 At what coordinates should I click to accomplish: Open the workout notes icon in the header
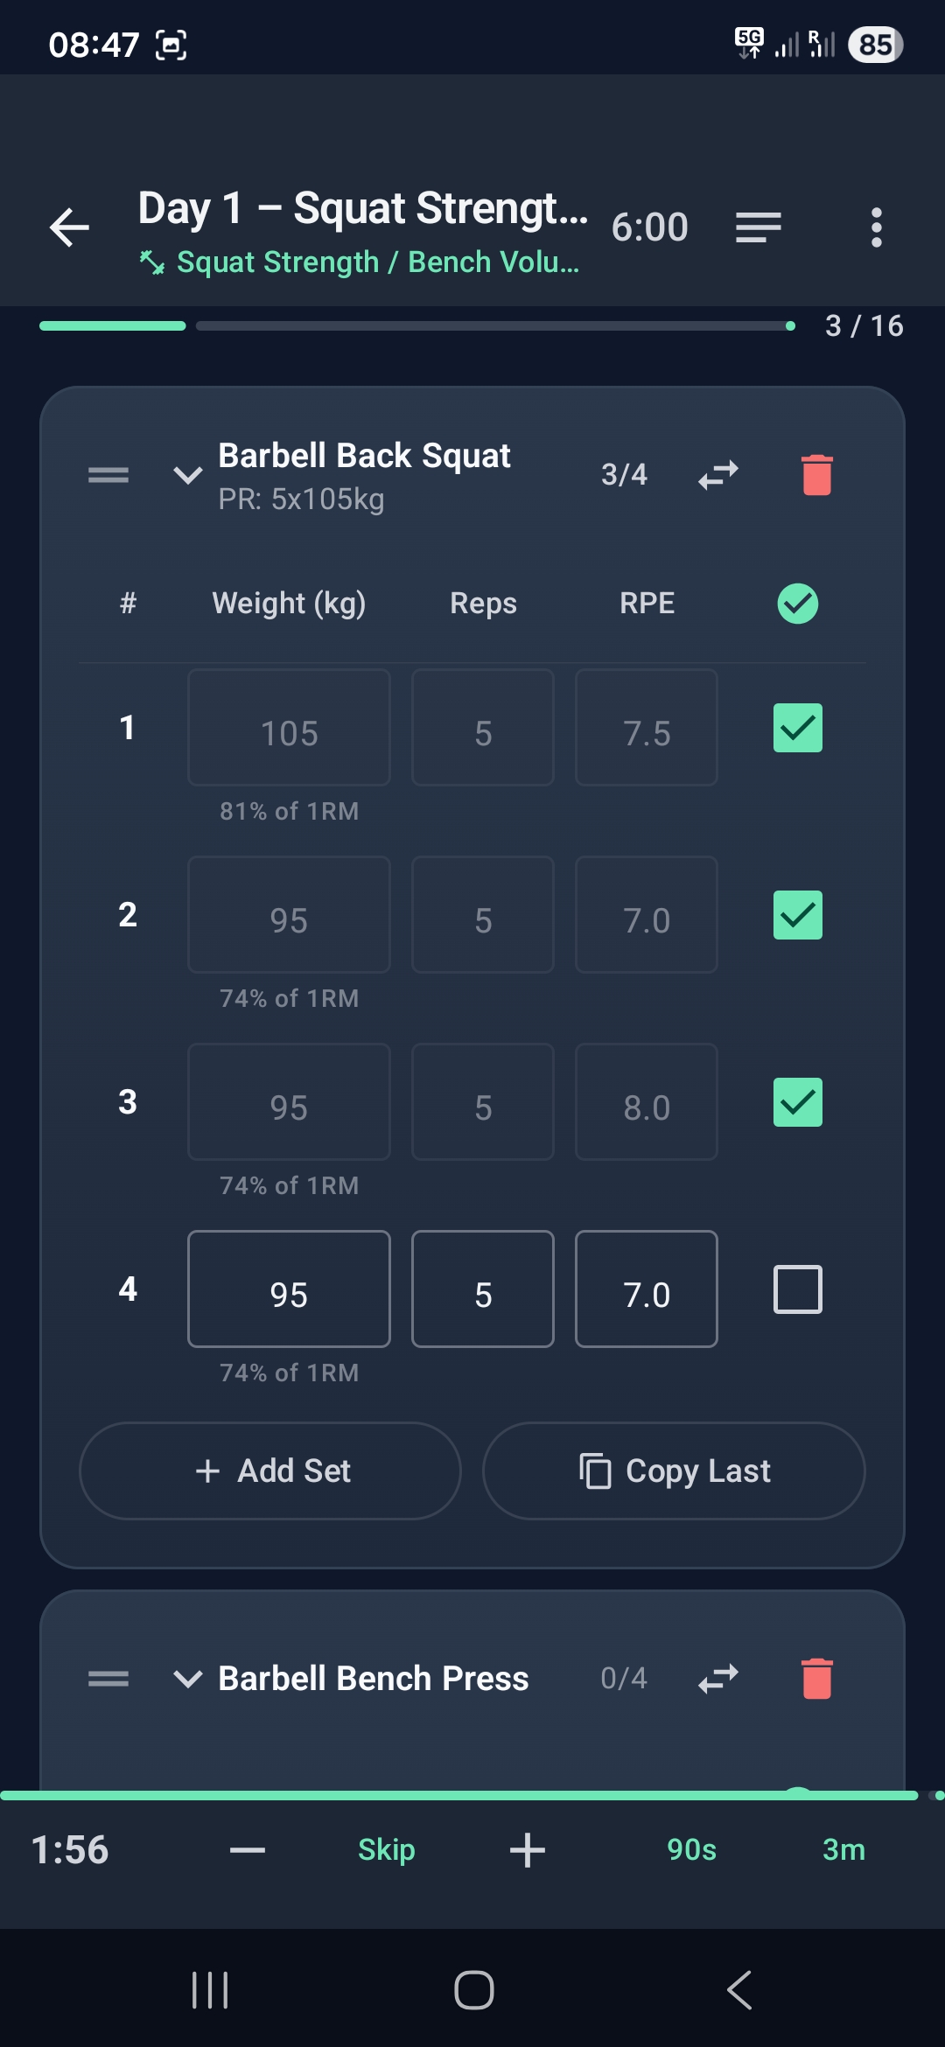point(758,227)
